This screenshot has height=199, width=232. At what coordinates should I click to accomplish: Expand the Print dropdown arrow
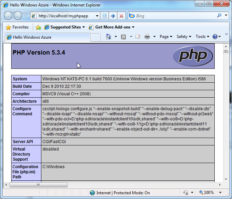point(154,37)
